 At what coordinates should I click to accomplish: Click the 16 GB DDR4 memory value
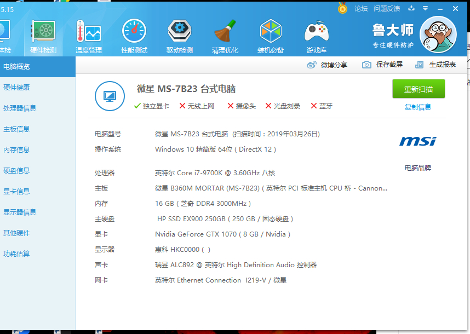203,204
